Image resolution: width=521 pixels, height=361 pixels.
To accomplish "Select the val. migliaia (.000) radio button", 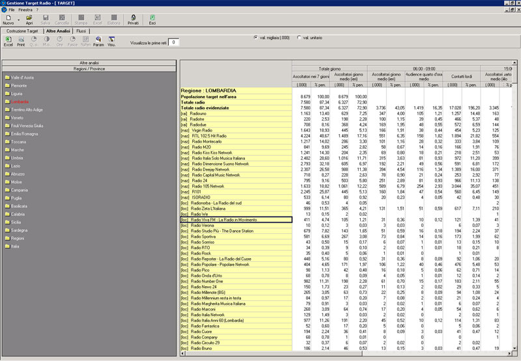I will pyautogui.click(x=255, y=38).
